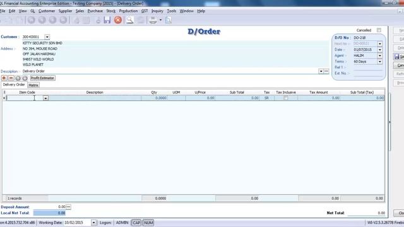Open the Edit menu

pos(12,11)
